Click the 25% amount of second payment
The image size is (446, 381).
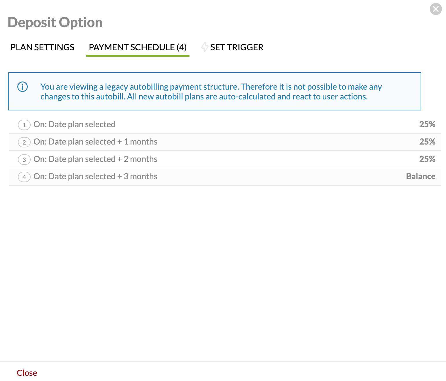pos(427,142)
